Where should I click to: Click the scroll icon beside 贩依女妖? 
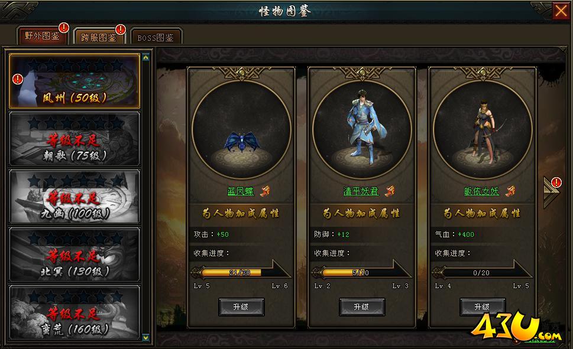pos(510,191)
